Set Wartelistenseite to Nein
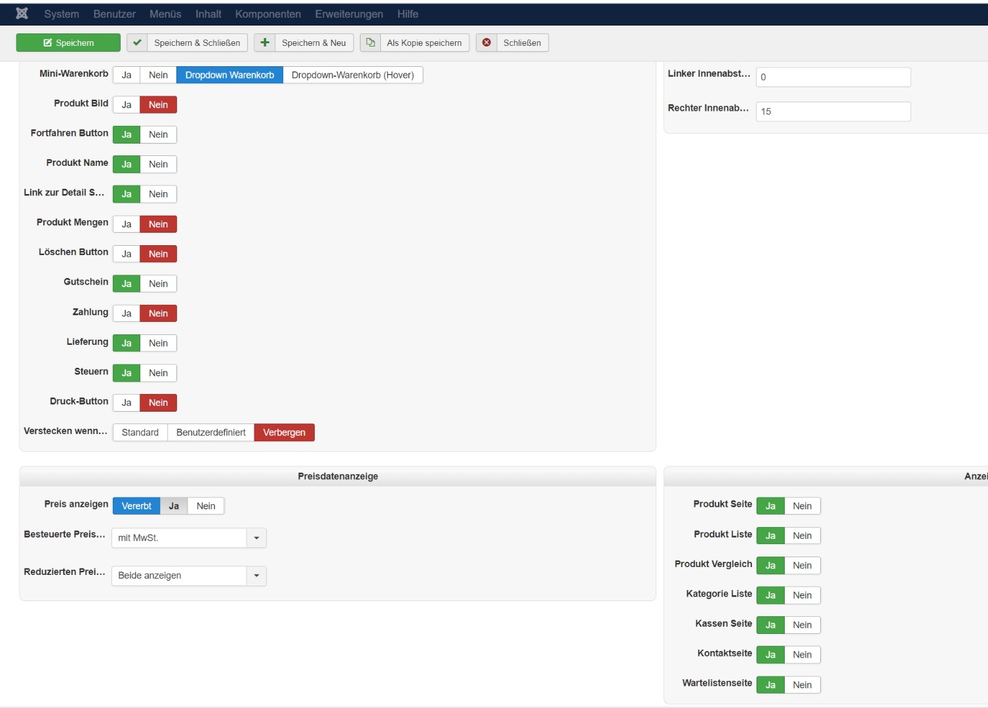This screenshot has width=988, height=708. click(x=802, y=685)
